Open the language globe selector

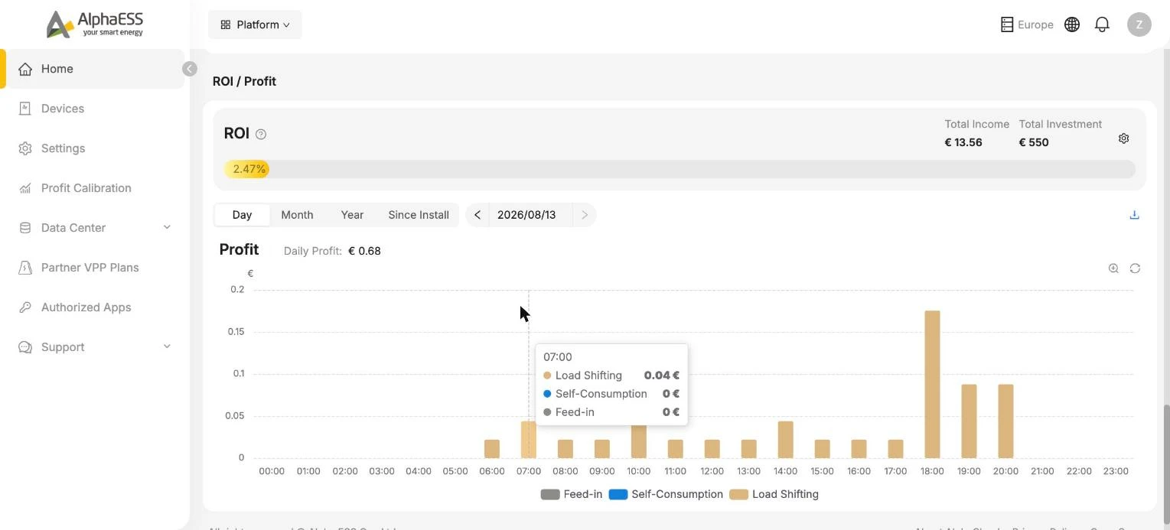[1072, 24]
